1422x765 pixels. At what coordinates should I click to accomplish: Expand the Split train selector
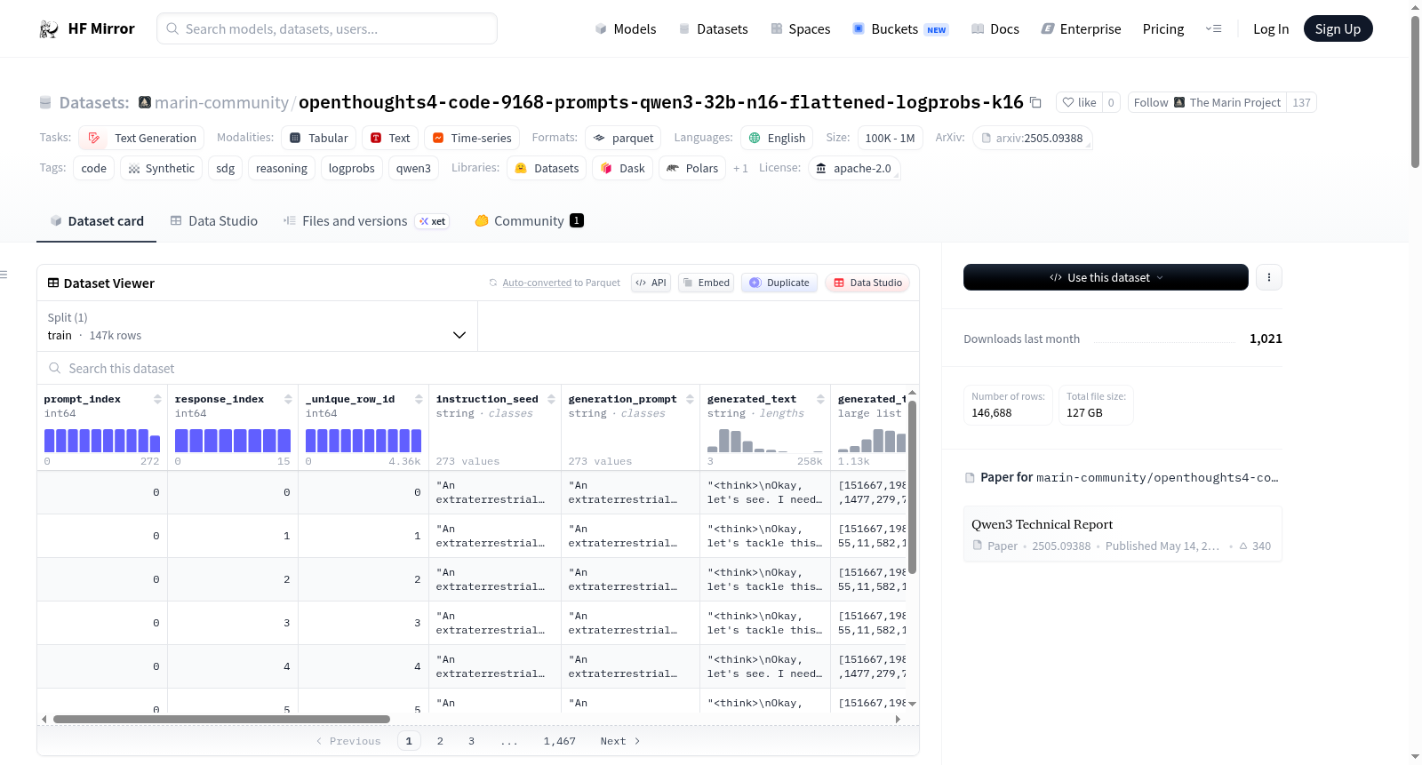tap(257, 326)
